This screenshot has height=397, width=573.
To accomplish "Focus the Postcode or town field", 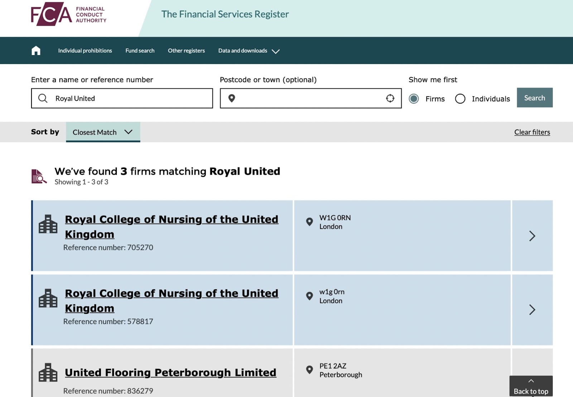I will (310, 98).
